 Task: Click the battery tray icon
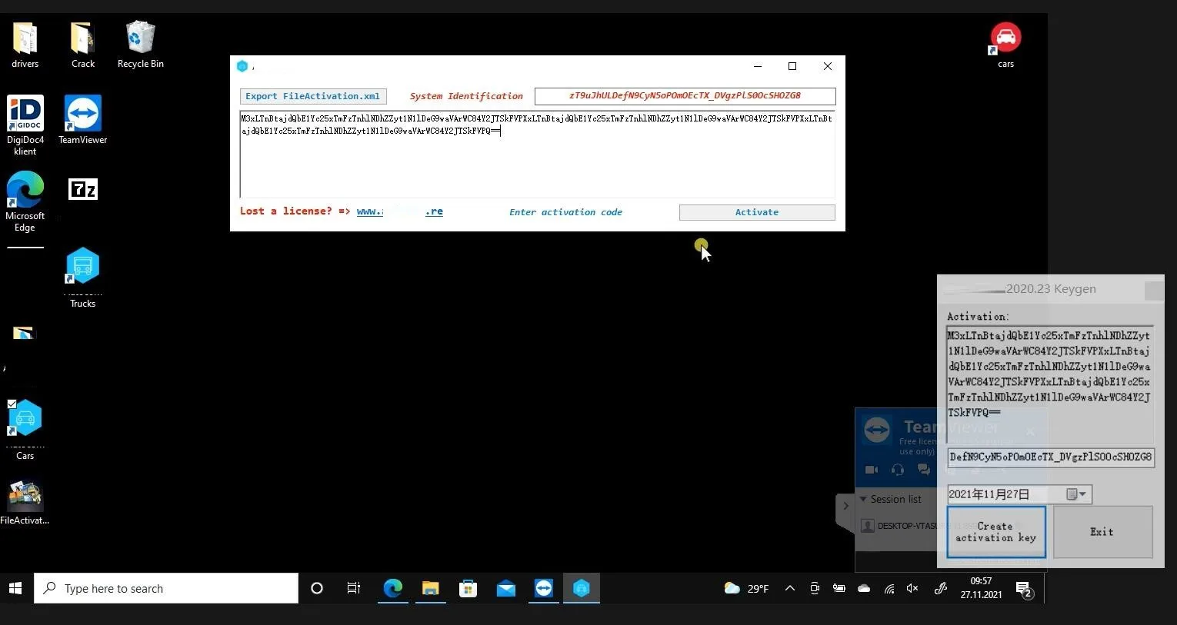click(839, 588)
